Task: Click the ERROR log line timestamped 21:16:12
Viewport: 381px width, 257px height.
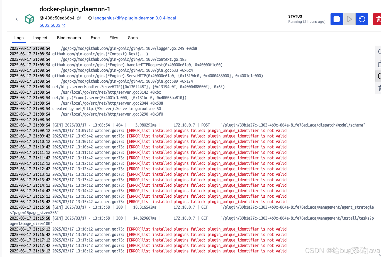Action: (148, 229)
